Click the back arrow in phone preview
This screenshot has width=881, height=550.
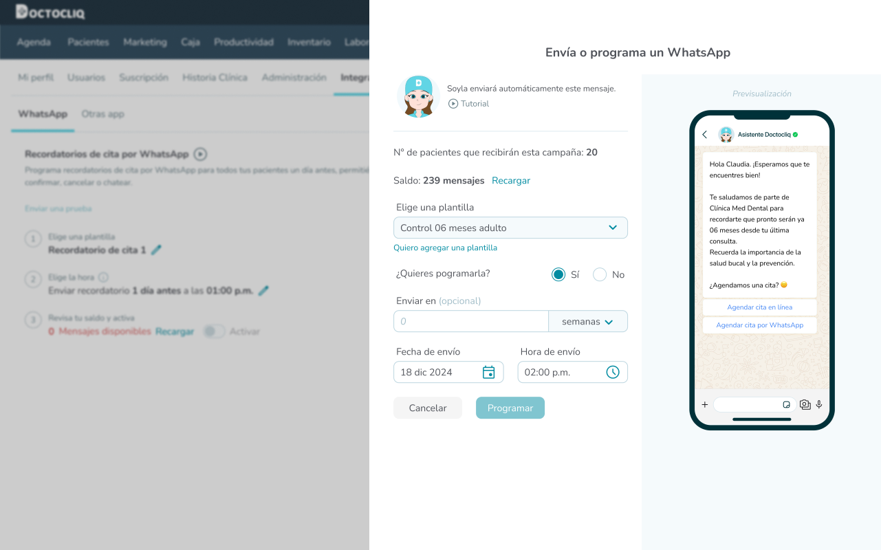coord(704,135)
